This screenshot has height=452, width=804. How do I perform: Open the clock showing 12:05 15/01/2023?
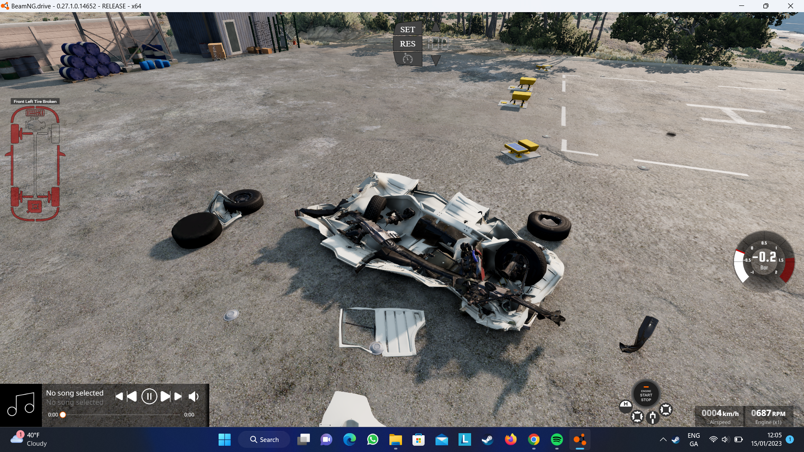click(766, 439)
